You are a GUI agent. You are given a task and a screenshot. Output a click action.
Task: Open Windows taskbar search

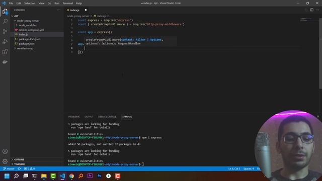pos(16,176)
